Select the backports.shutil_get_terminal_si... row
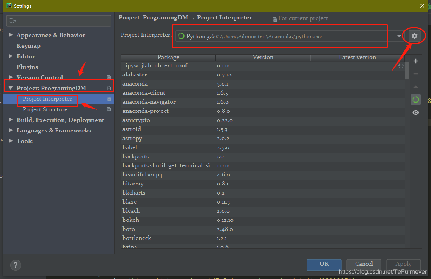Image resolution: width=431 pixels, height=279 pixels. click(263, 165)
